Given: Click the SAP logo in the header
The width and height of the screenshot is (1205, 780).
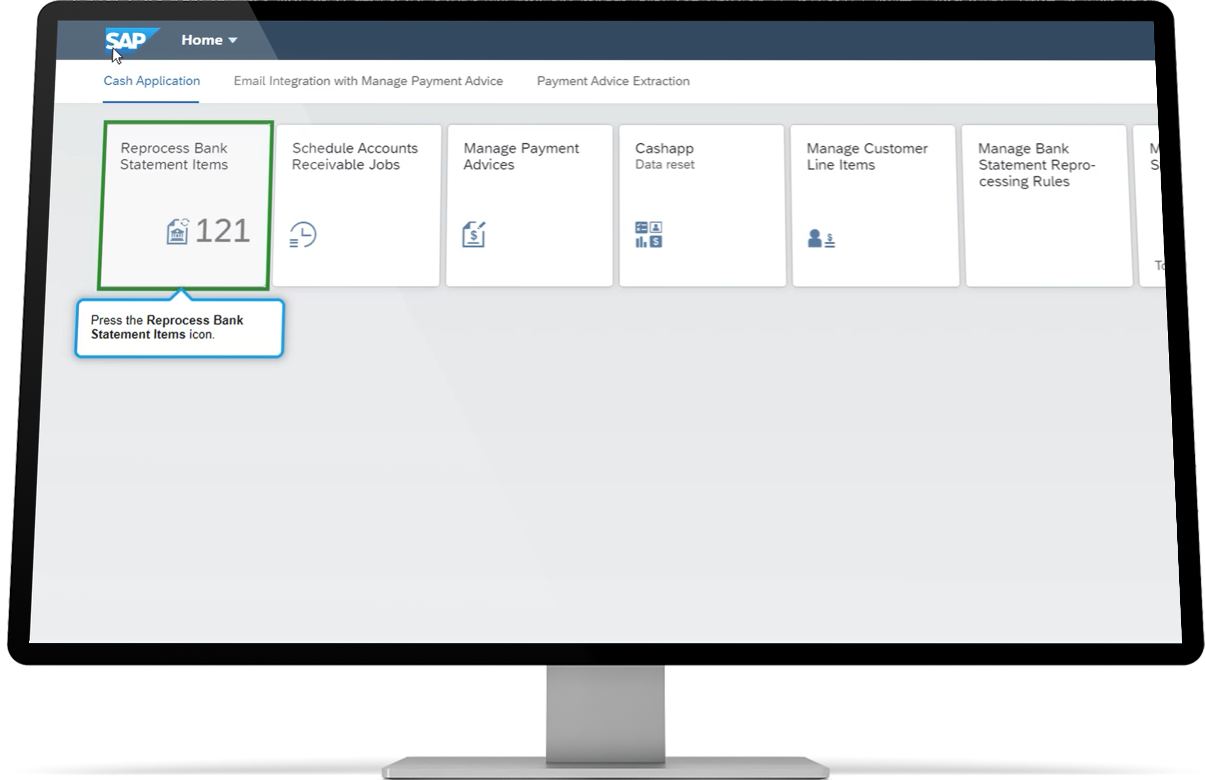Looking at the screenshot, I should pos(129,40).
